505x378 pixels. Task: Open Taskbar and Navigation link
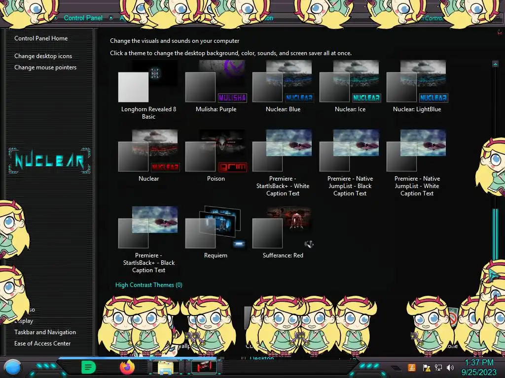click(x=45, y=332)
